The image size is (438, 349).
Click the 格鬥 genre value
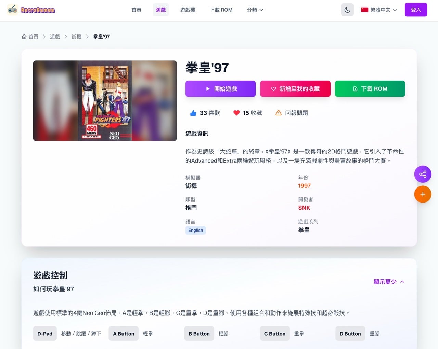pyautogui.click(x=191, y=208)
